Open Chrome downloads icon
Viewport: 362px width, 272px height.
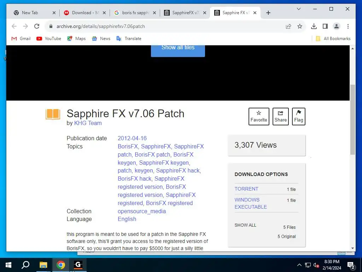(x=314, y=26)
